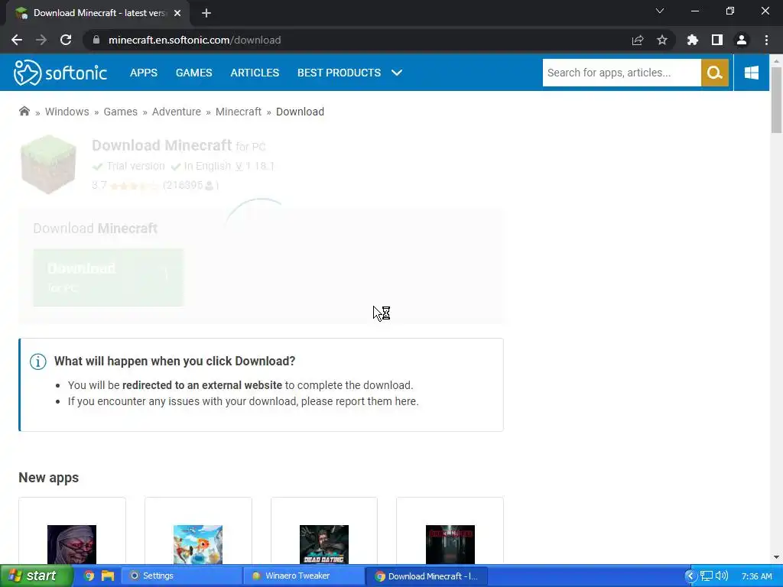Open the APPS menu
The image size is (783, 587).
pos(144,73)
